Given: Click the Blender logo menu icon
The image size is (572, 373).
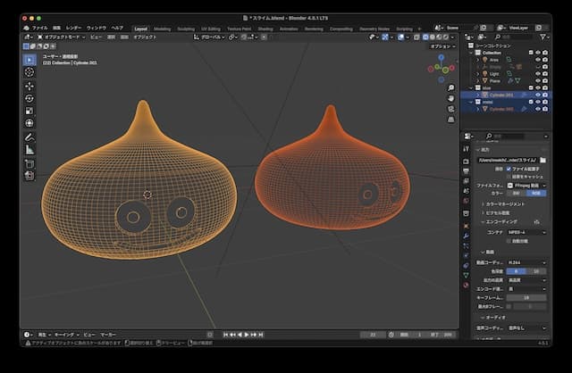Looking at the screenshot, I should pyautogui.click(x=26, y=28).
